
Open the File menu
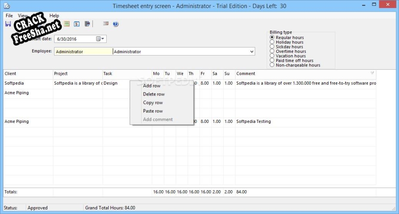point(9,16)
